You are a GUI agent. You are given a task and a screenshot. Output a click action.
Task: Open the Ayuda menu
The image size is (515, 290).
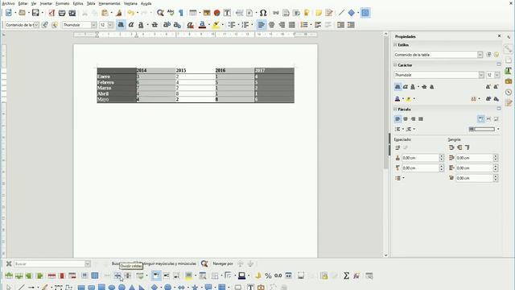tap(146, 3)
